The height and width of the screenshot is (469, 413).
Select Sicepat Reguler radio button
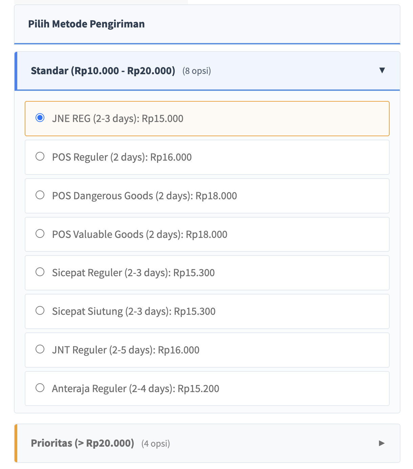click(40, 272)
